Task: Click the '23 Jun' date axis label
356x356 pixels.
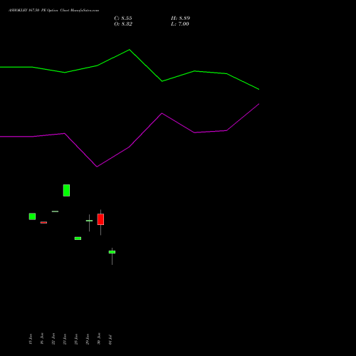Action: click(65, 339)
